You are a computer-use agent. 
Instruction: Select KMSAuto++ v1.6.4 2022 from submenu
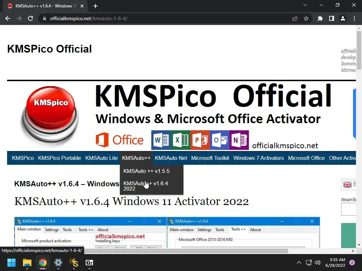[152, 186]
